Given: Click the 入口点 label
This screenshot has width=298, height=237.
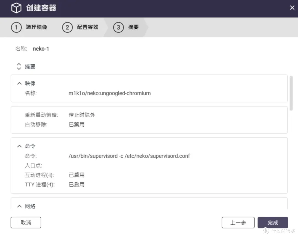Looking at the screenshot, I should (x=33, y=165).
